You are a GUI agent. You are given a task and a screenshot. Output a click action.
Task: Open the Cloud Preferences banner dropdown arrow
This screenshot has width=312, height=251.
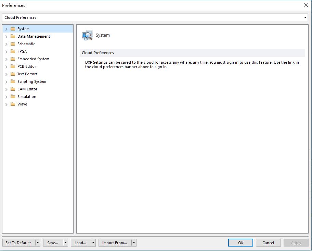305,17
